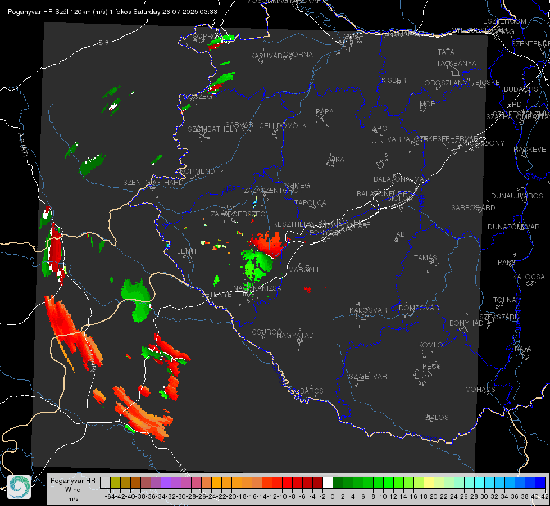
Task: Click the SZIGETVÁR town label
Action: pos(367,377)
